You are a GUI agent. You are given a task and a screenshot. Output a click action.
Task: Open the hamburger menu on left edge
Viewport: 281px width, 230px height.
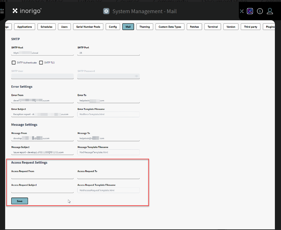coord(2,11)
